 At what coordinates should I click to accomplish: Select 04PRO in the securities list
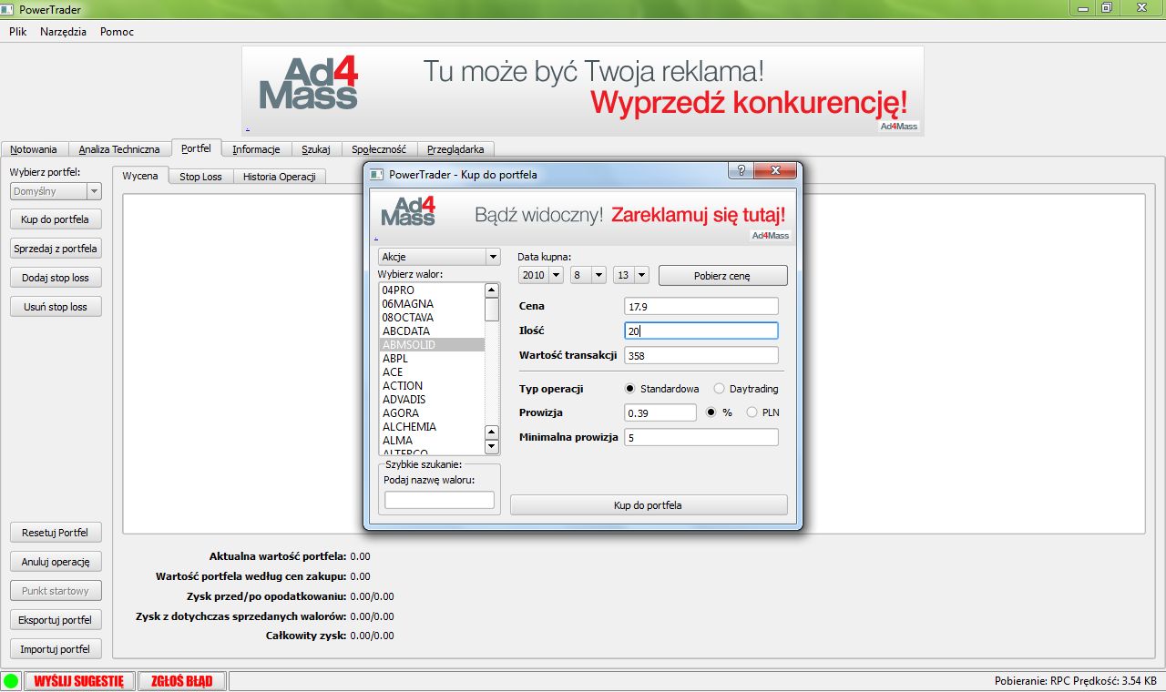(432, 290)
